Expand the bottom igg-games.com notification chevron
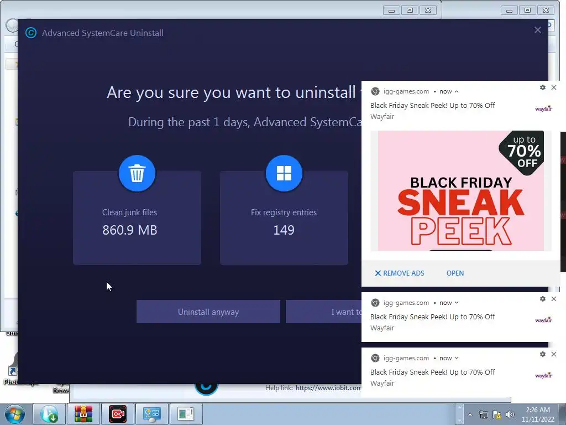 coord(457,358)
